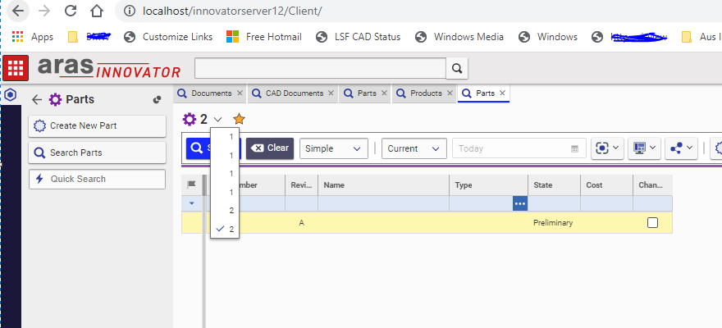Click the Clear search button
This screenshot has width=722, height=328.
click(270, 148)
